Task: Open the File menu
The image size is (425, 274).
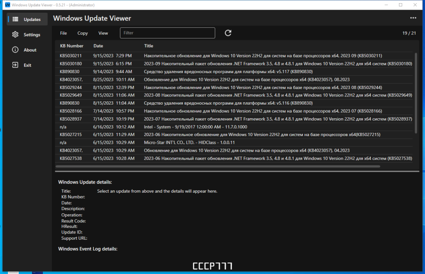Action: (x=63, y=33)
